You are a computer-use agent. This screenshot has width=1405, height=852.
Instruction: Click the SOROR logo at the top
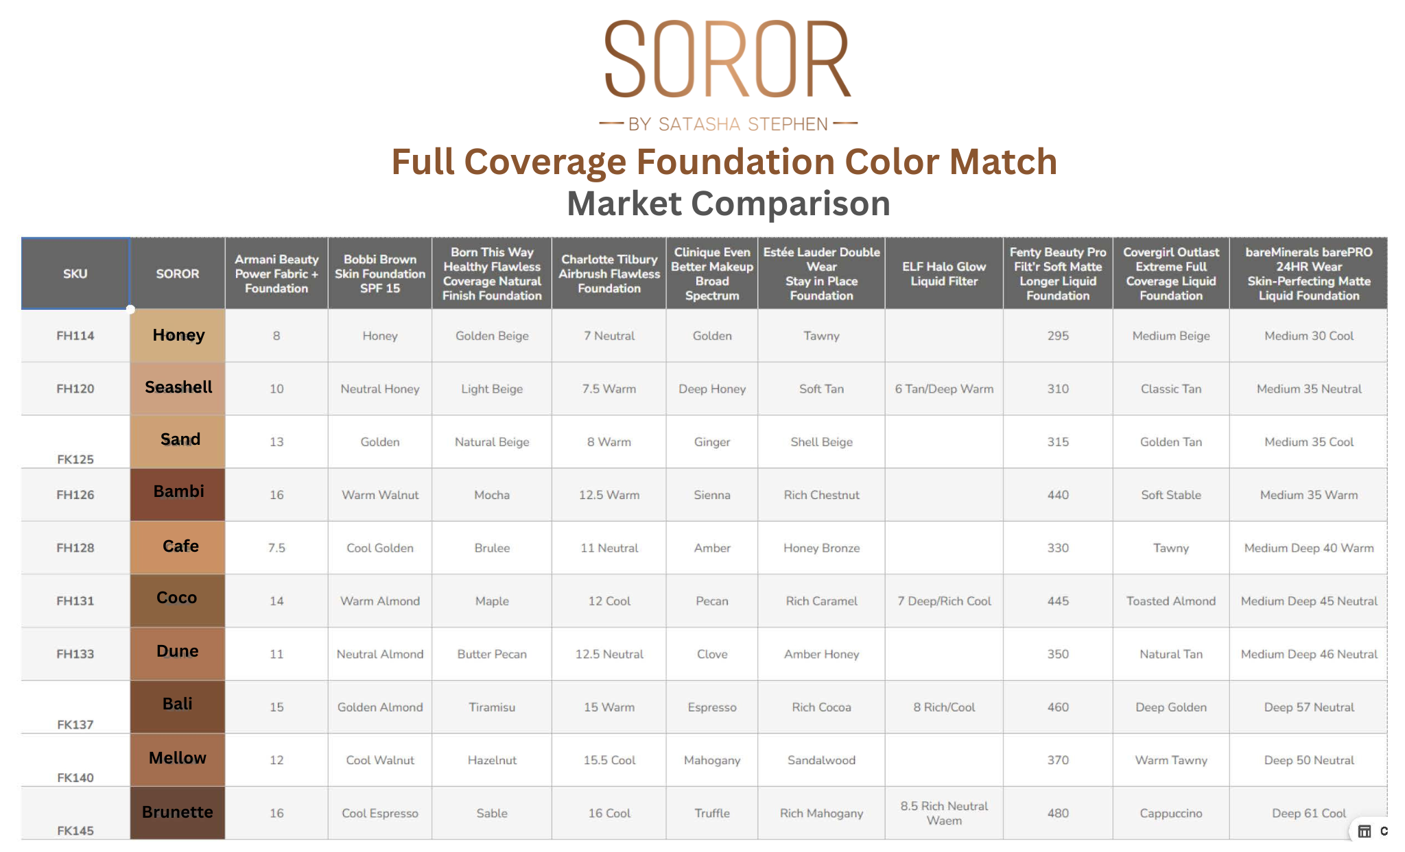tap(727, 60)
